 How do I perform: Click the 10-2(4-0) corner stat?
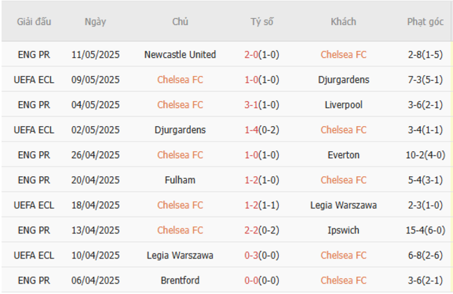425,155
